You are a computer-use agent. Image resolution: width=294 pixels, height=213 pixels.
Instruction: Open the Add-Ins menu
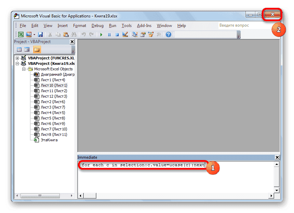(144, 26)
